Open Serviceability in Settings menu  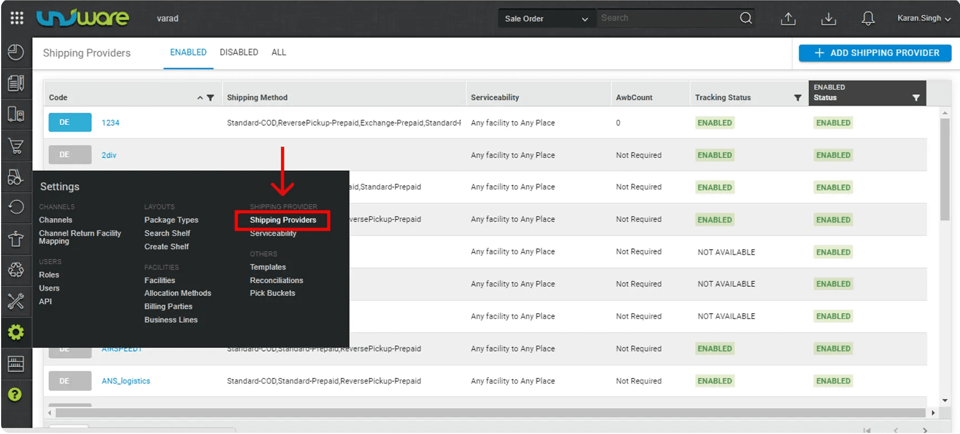click(273, 233)
